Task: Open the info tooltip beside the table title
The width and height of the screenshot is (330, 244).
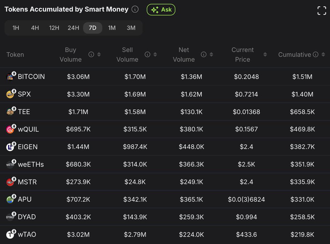Action: click(134, 9)
